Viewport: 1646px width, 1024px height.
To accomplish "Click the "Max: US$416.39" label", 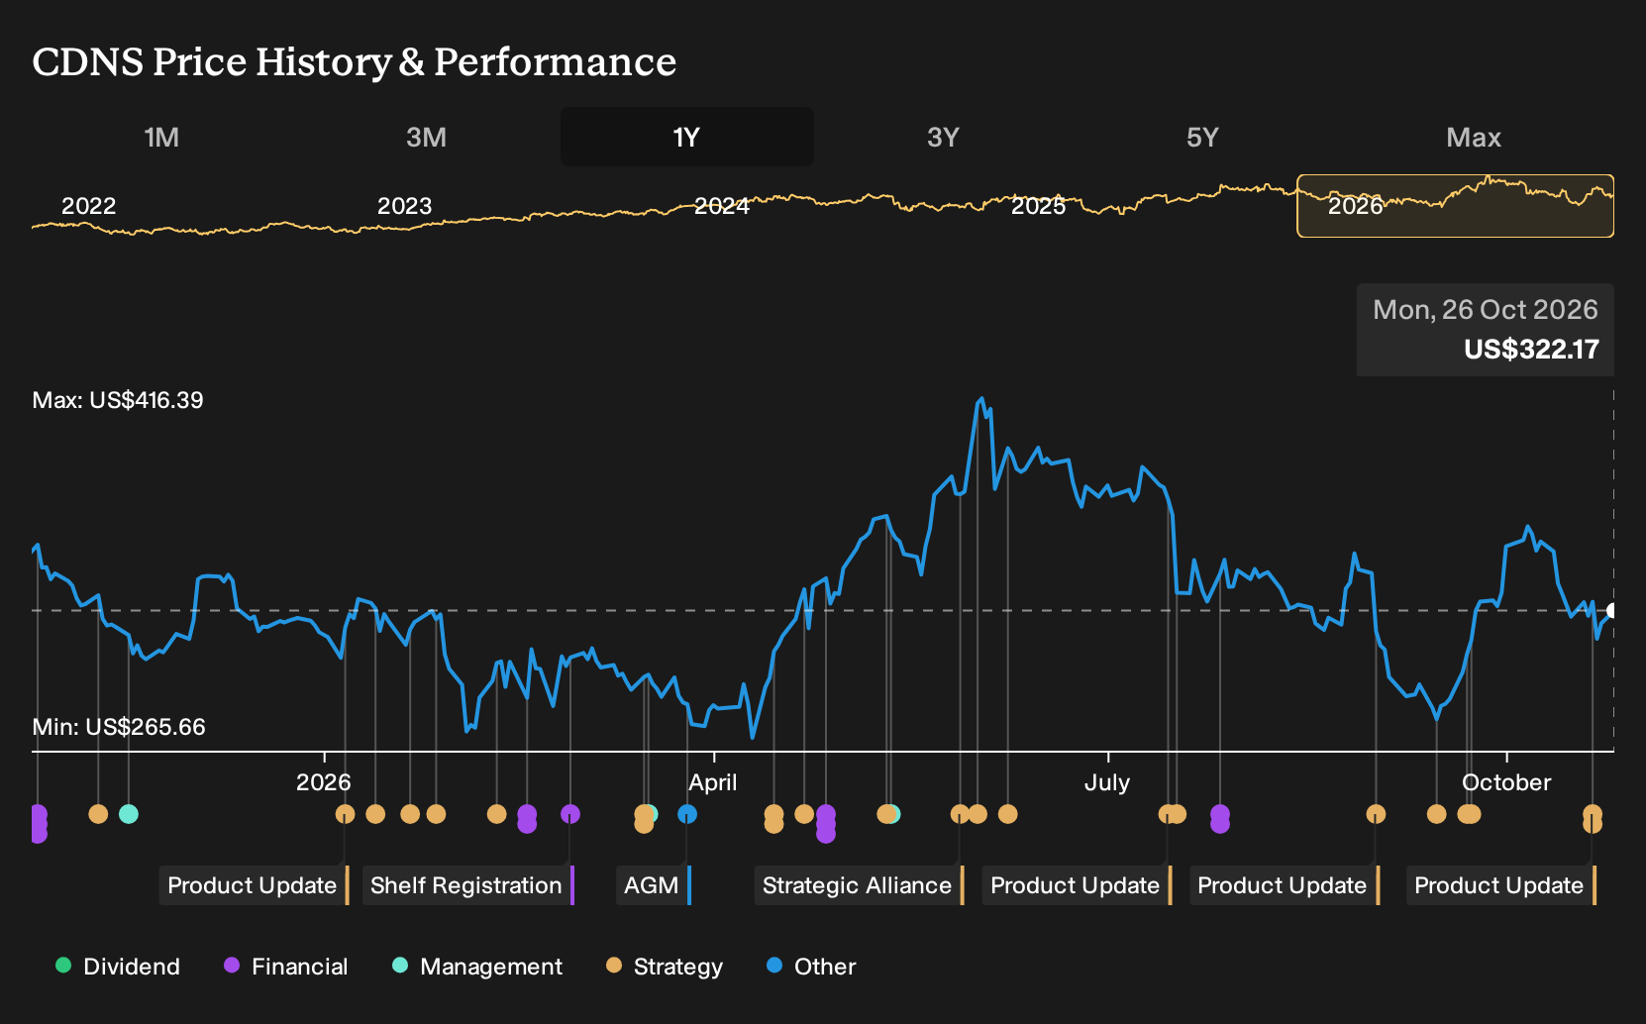I will [x=118, y=400].
